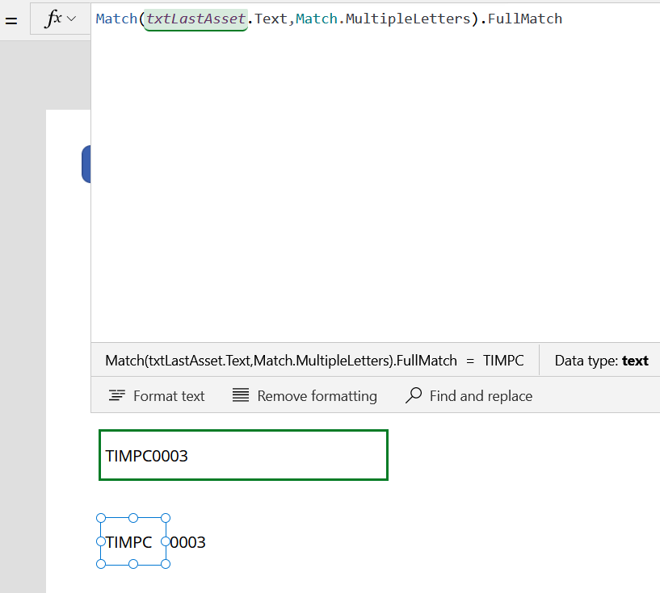The image size is (660, 593).
Task: Click the Data type: text indicator
Action: (601, 361)
